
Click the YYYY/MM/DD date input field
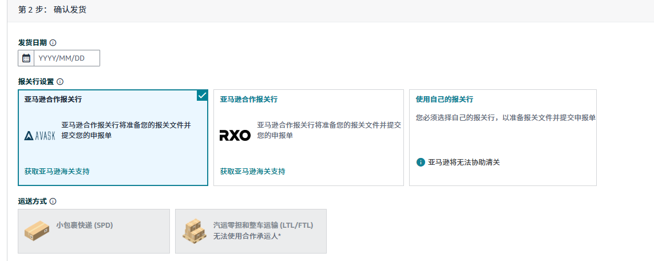click(x=67, y=58)
